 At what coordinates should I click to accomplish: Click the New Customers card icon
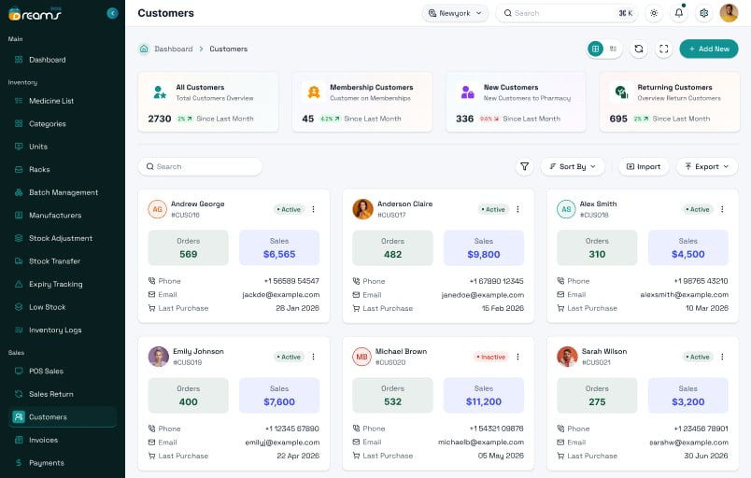(x=467, y=91)
